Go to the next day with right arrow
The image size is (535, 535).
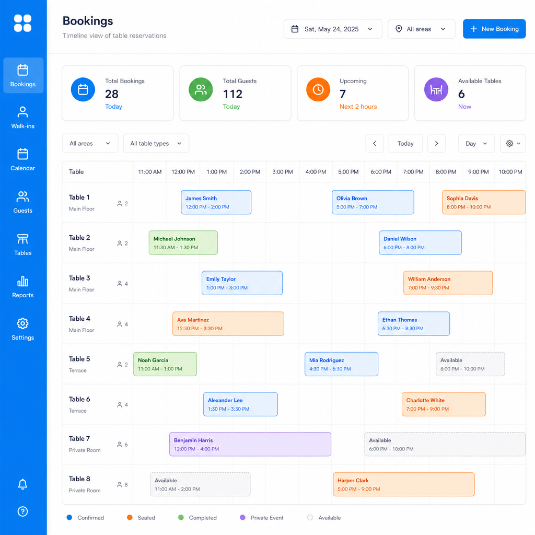coord(436,143)
